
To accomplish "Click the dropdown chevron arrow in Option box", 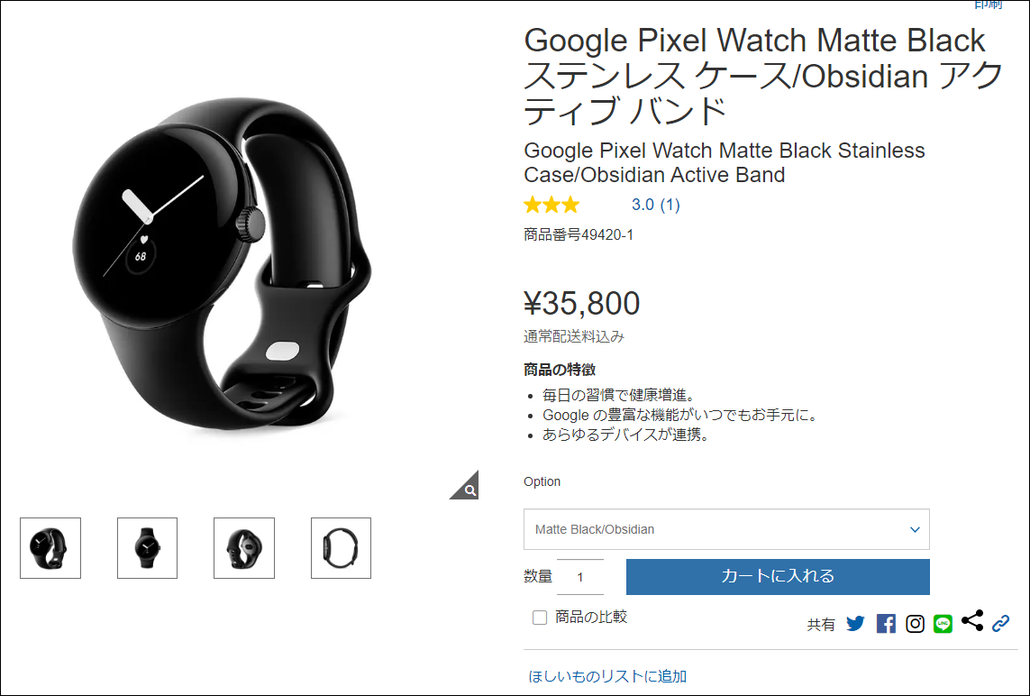I will click(x=915, y=530).
